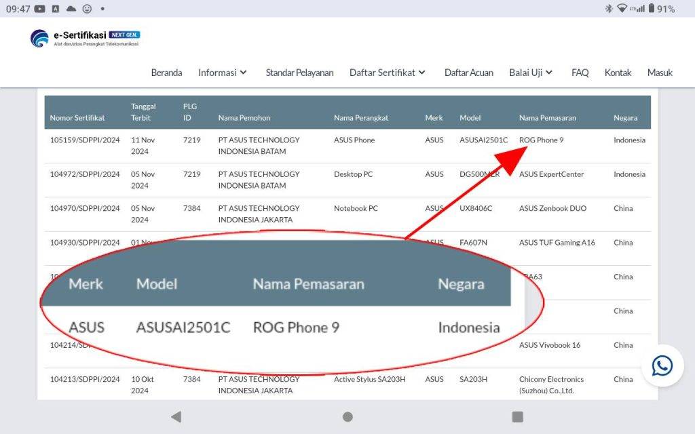Click the Nama Pemohon column header
The width and height of the screenshot is (695, 434).
pyautogui.click(x=244, y=118)
